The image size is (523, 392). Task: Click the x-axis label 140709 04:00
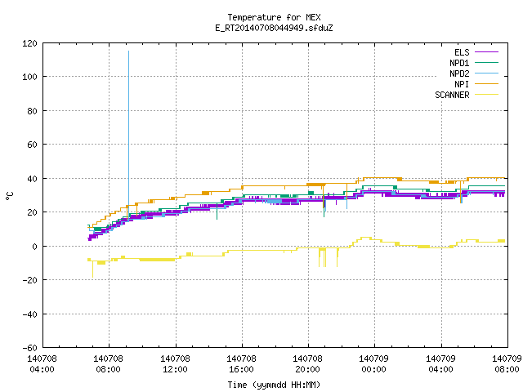click(x=441, y=364)
